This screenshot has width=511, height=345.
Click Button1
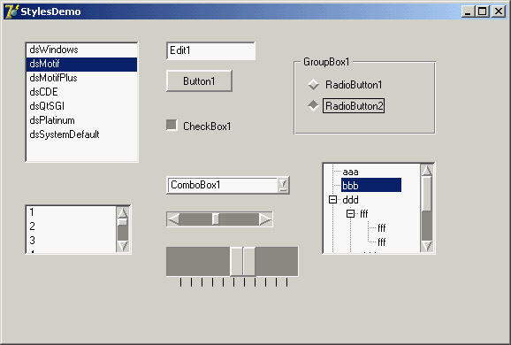[x=199, y=80]
